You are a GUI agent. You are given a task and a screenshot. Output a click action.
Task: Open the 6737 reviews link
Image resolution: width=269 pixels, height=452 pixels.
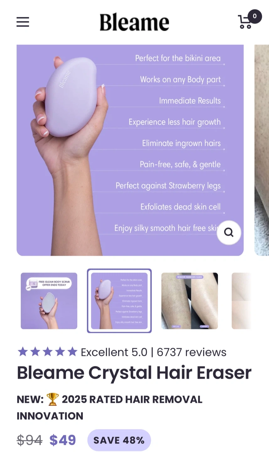tap(191, 352)
